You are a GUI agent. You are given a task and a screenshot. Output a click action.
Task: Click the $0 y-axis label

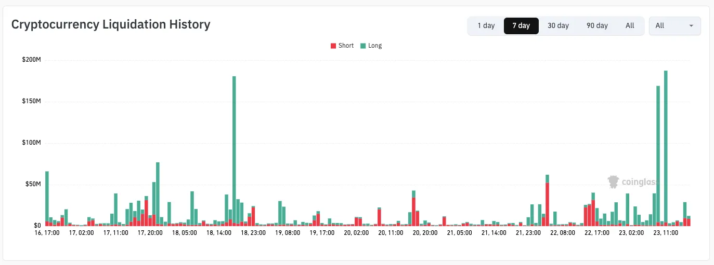point(37,226)
